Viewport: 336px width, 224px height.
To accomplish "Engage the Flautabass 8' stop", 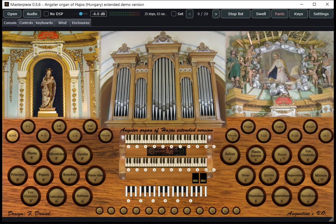I will click(x=256, y=196).
